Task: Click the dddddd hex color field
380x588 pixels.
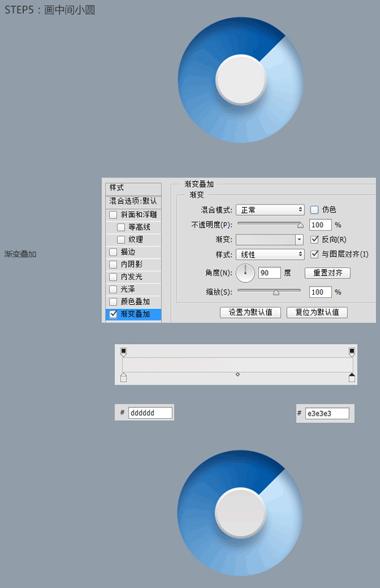Action: pyautogui.click(x=151, y=413)
